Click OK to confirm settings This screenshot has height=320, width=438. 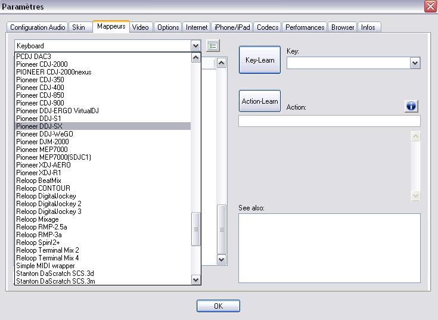coord(218,306)
